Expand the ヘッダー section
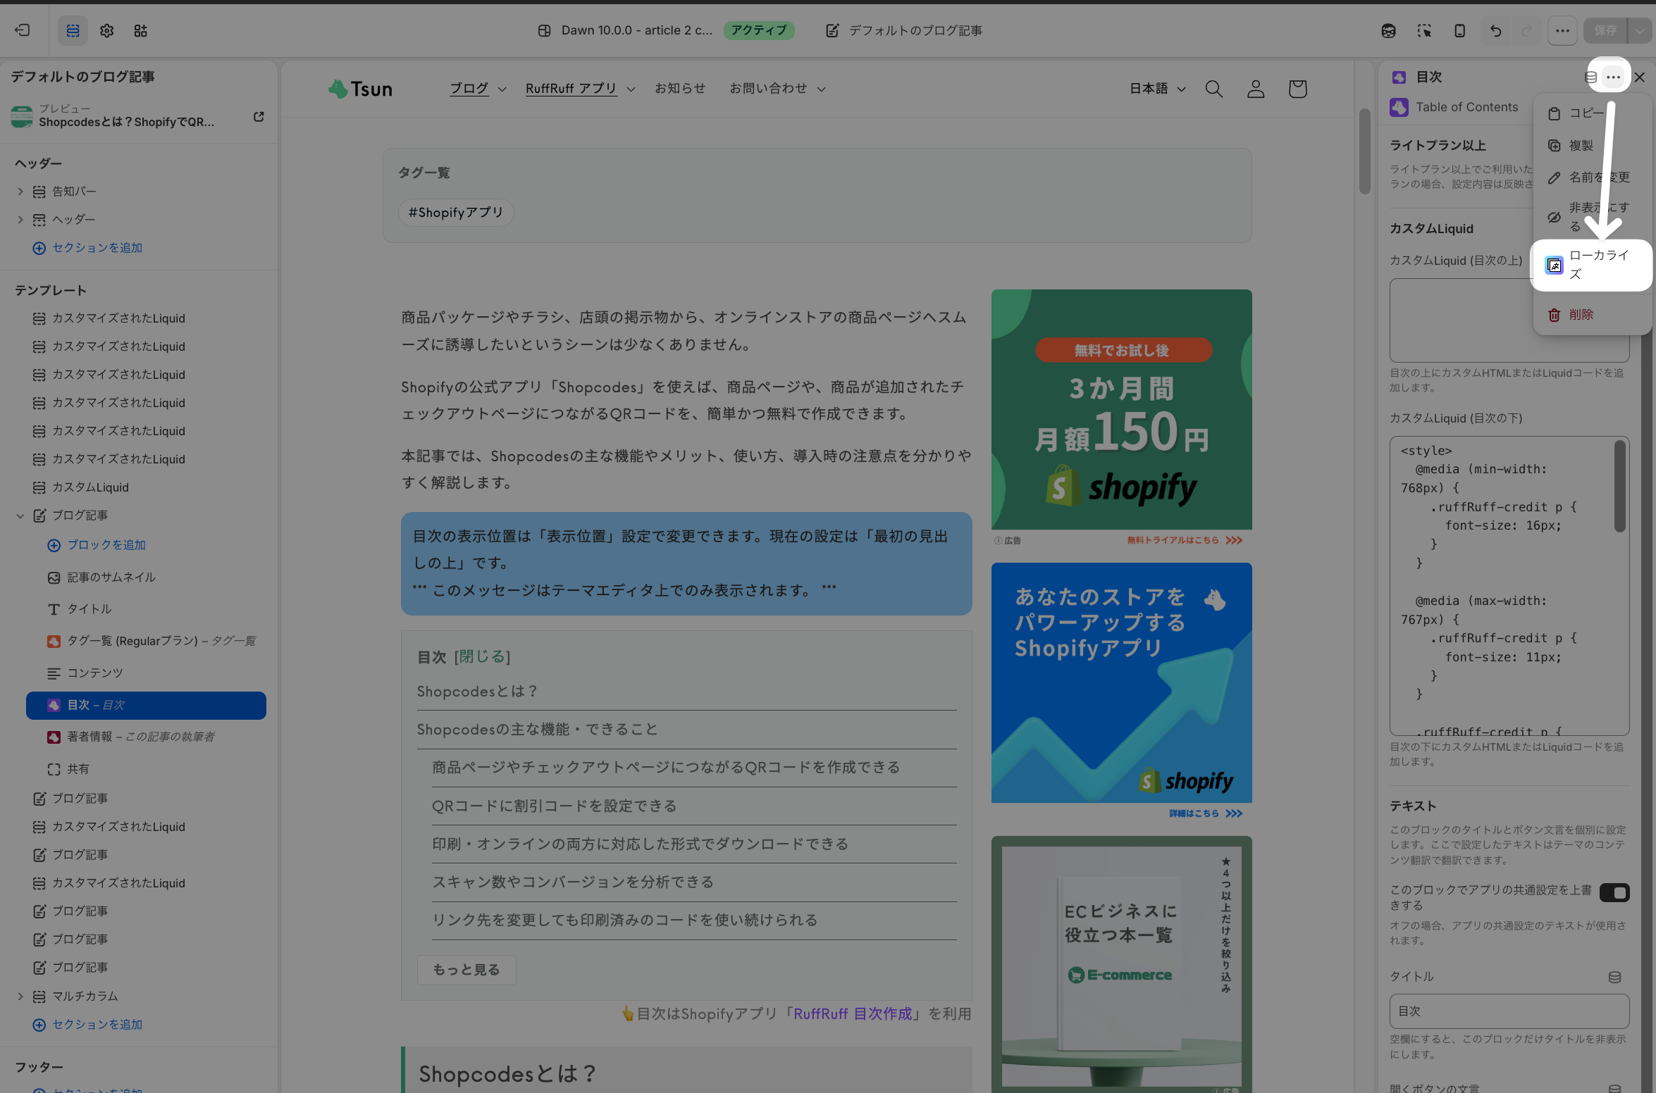This screenshot has height=1093, width=1656. pos(20,220)
